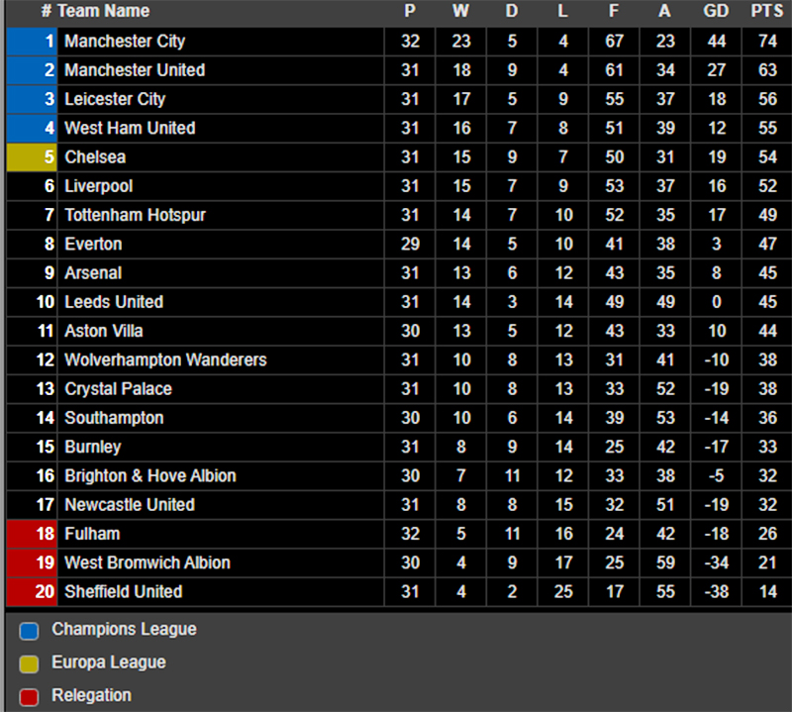Click Brighton & Hove Albion row name
Screen dimensions: 792x712
(x=150, y=475)
